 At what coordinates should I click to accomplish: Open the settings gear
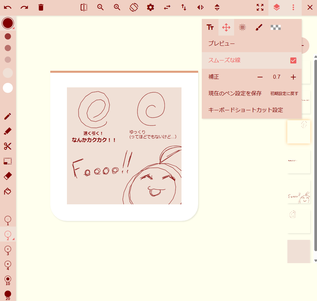151,7
